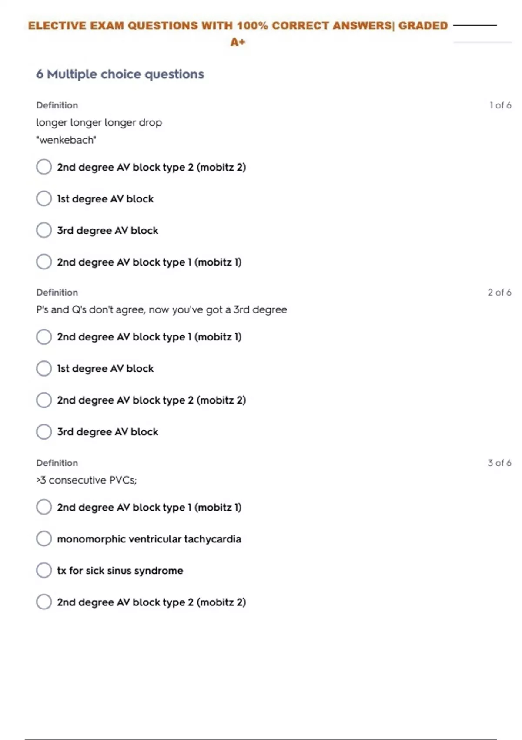Choose '3rd degree AV block' for P's and Q's question

click(x=44, y=432)
